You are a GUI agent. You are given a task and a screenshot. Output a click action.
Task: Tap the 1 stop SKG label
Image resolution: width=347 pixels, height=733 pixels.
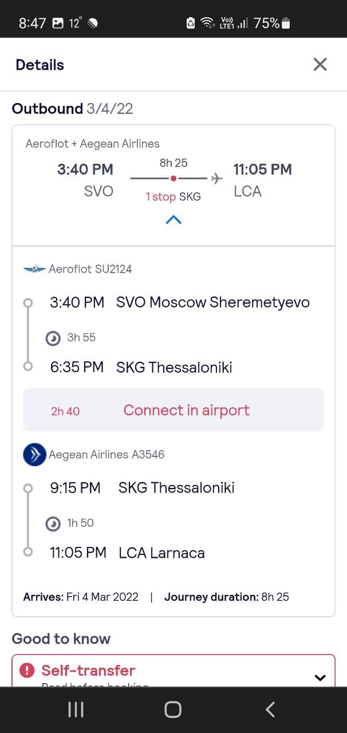point(173,197)
